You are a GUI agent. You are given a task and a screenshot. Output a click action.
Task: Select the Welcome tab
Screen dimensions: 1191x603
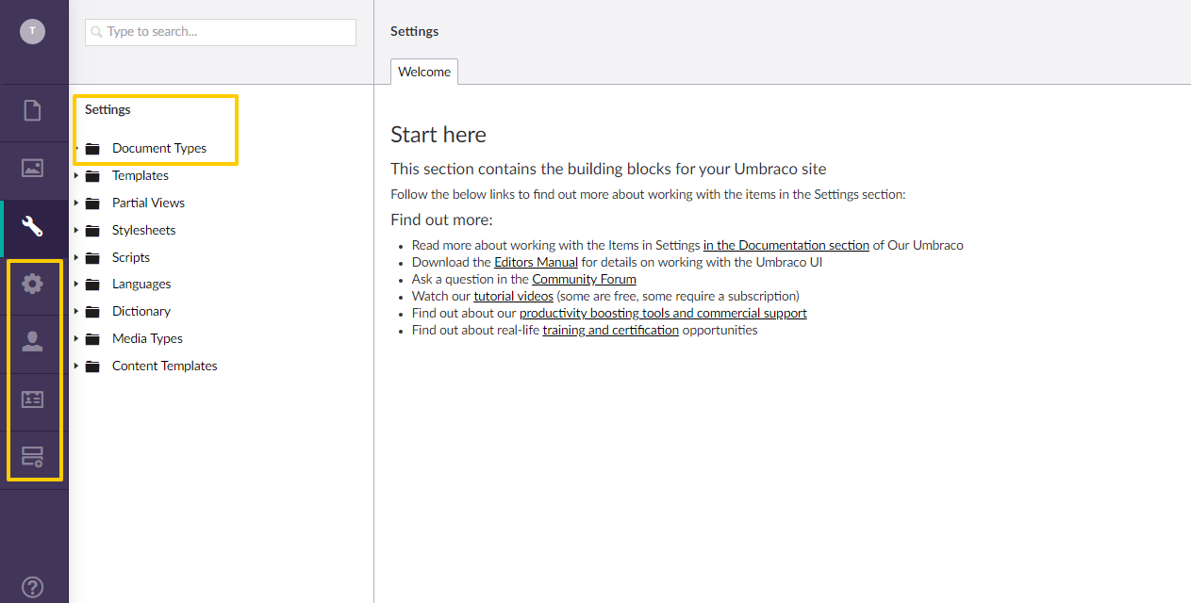(x=424, y=72)
